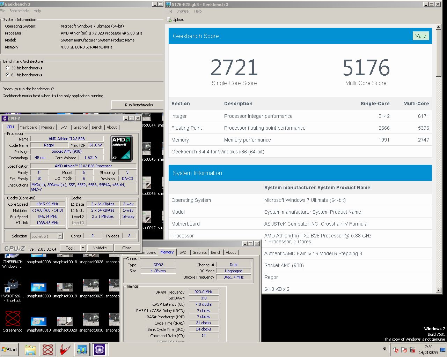
Task: Open the Browser menu in results window
Action: pyautogui.click(x=183, y=11)
